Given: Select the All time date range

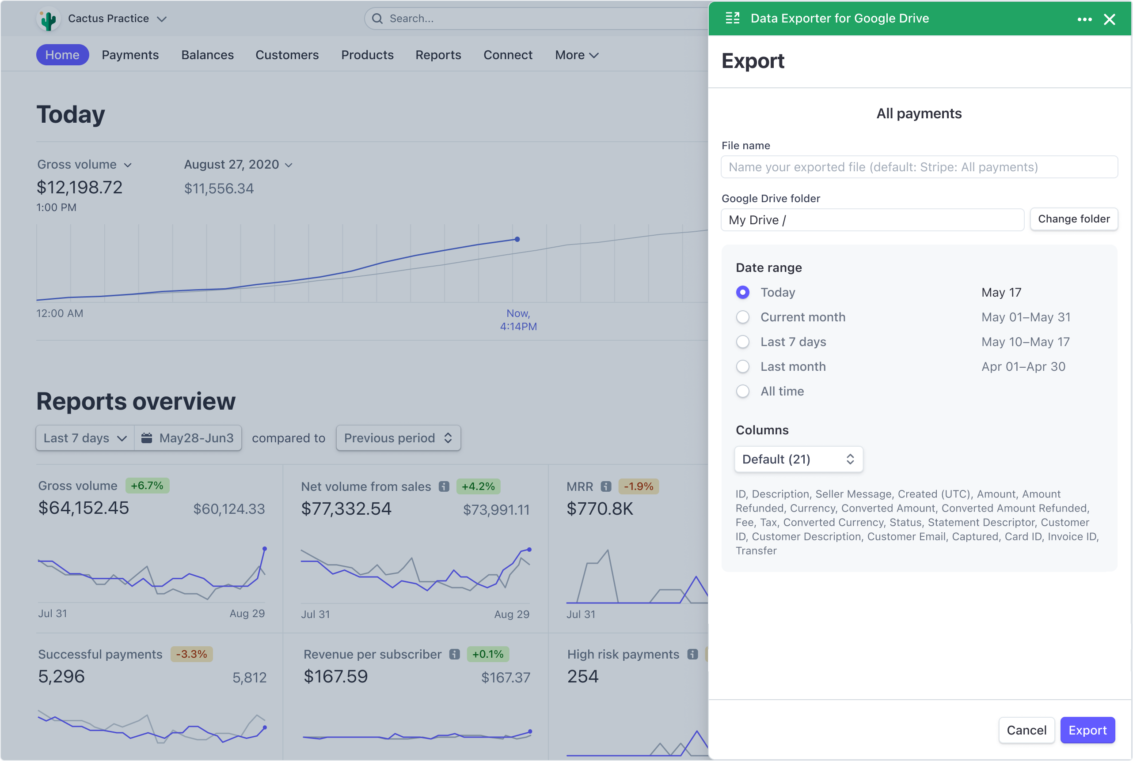Looking at the screenshot, I should 742,391.
